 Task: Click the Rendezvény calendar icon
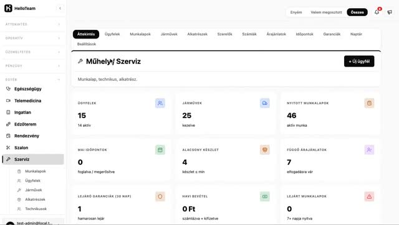tap(8, 135)
